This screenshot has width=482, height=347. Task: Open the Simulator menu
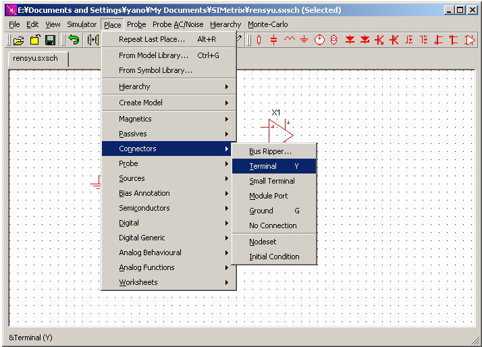point(82,24)
